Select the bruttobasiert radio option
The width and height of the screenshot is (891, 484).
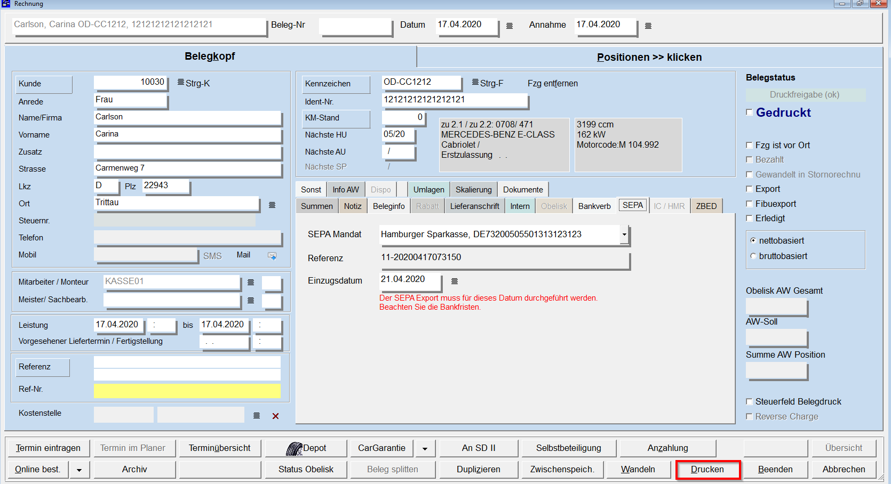point(753,256)
